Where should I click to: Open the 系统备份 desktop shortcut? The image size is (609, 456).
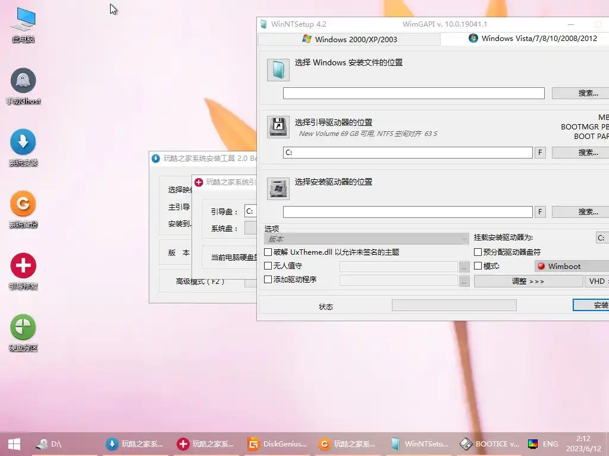[23, 210]
